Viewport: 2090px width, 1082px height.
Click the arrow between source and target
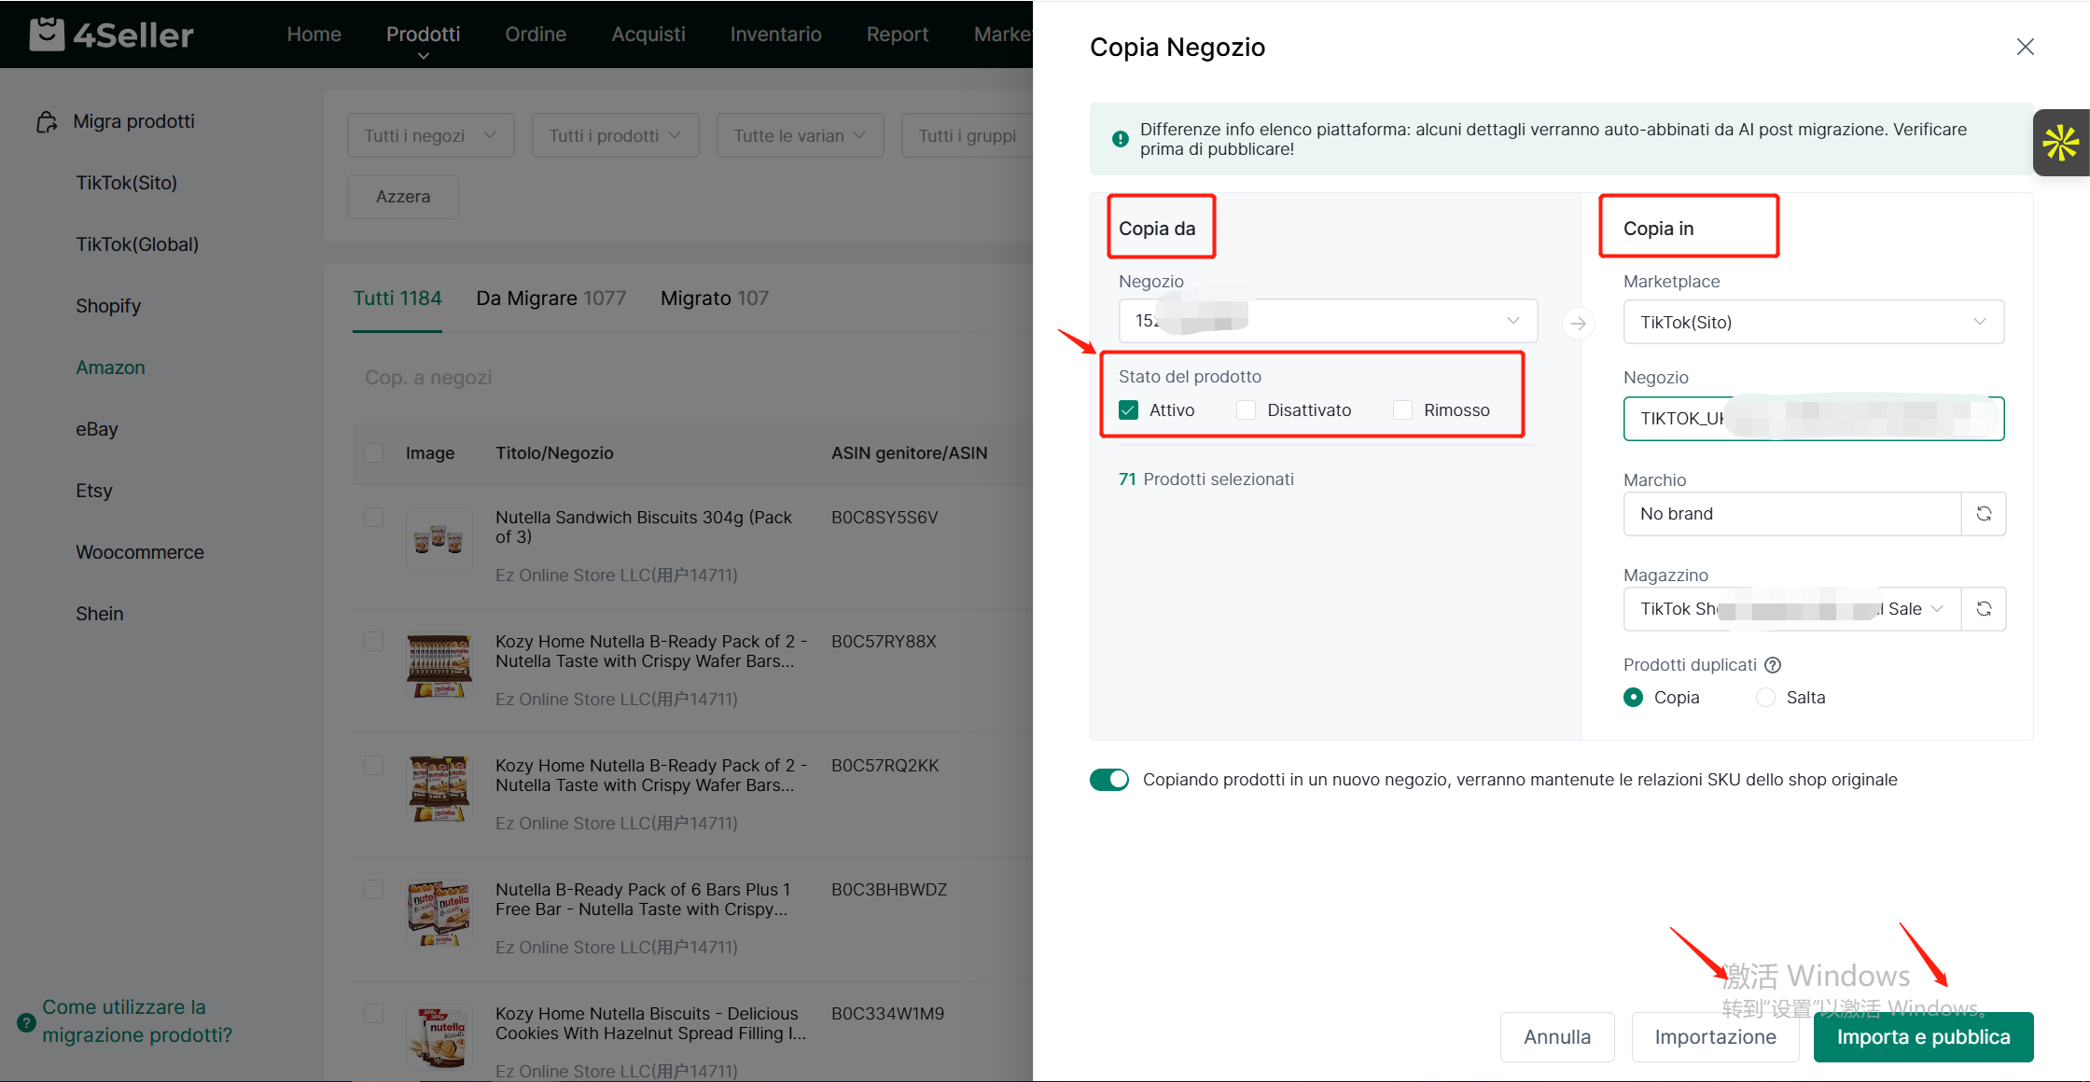1578,324
